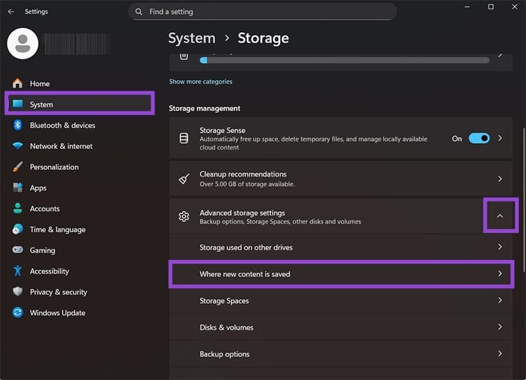Turn off the Storage Sense toggle

[x=479, y=138]
